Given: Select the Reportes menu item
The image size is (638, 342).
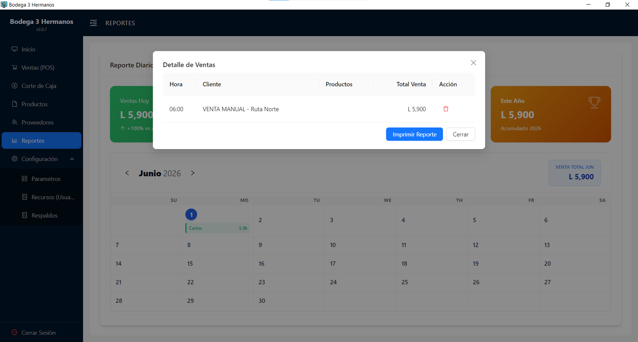Looking at the screenshot, I should (41, 141).
